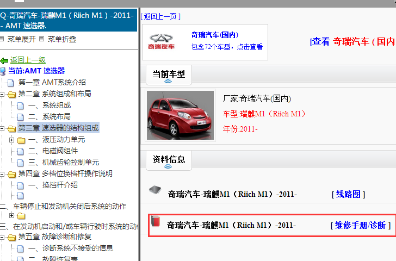Click the red book icon of 维修手册 row

156,221
